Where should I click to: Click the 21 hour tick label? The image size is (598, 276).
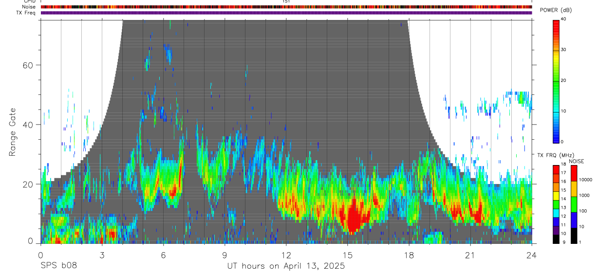point(470,255)
